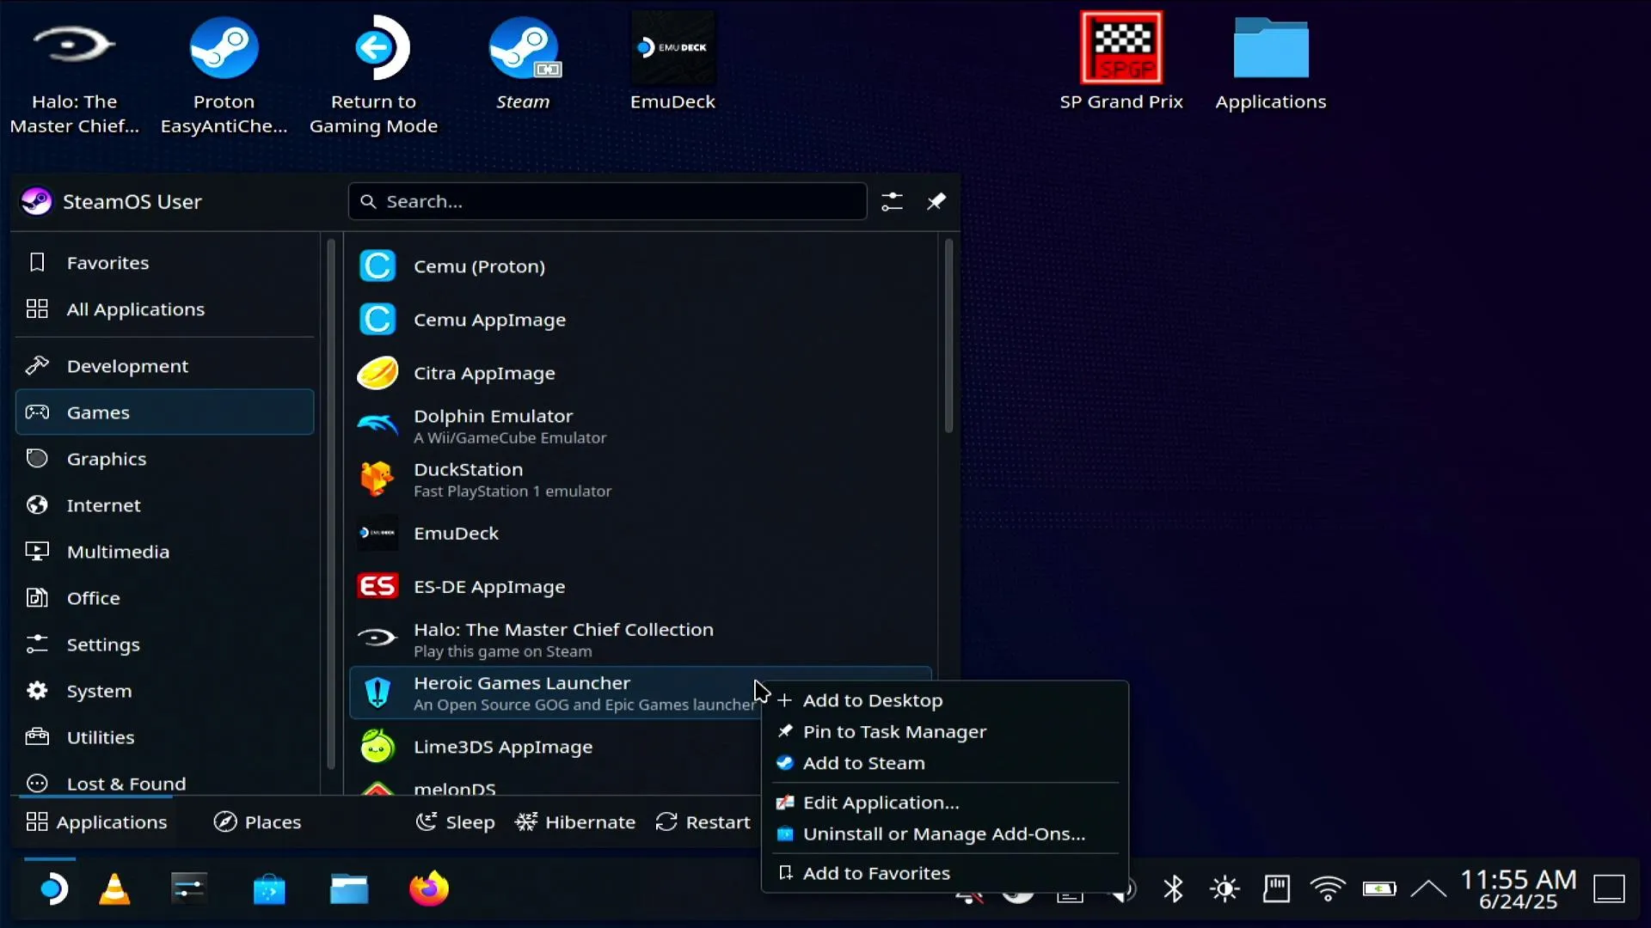
Task: Click Show Desktop button in taskbar
Action: tap(1609, 889)
